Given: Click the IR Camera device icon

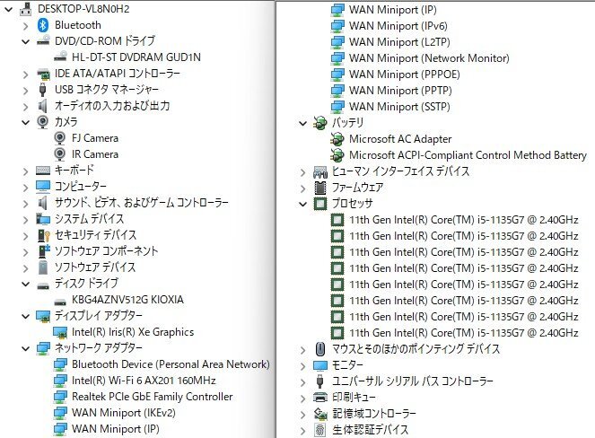Looking at the screenshot, I should click(60, 154).
